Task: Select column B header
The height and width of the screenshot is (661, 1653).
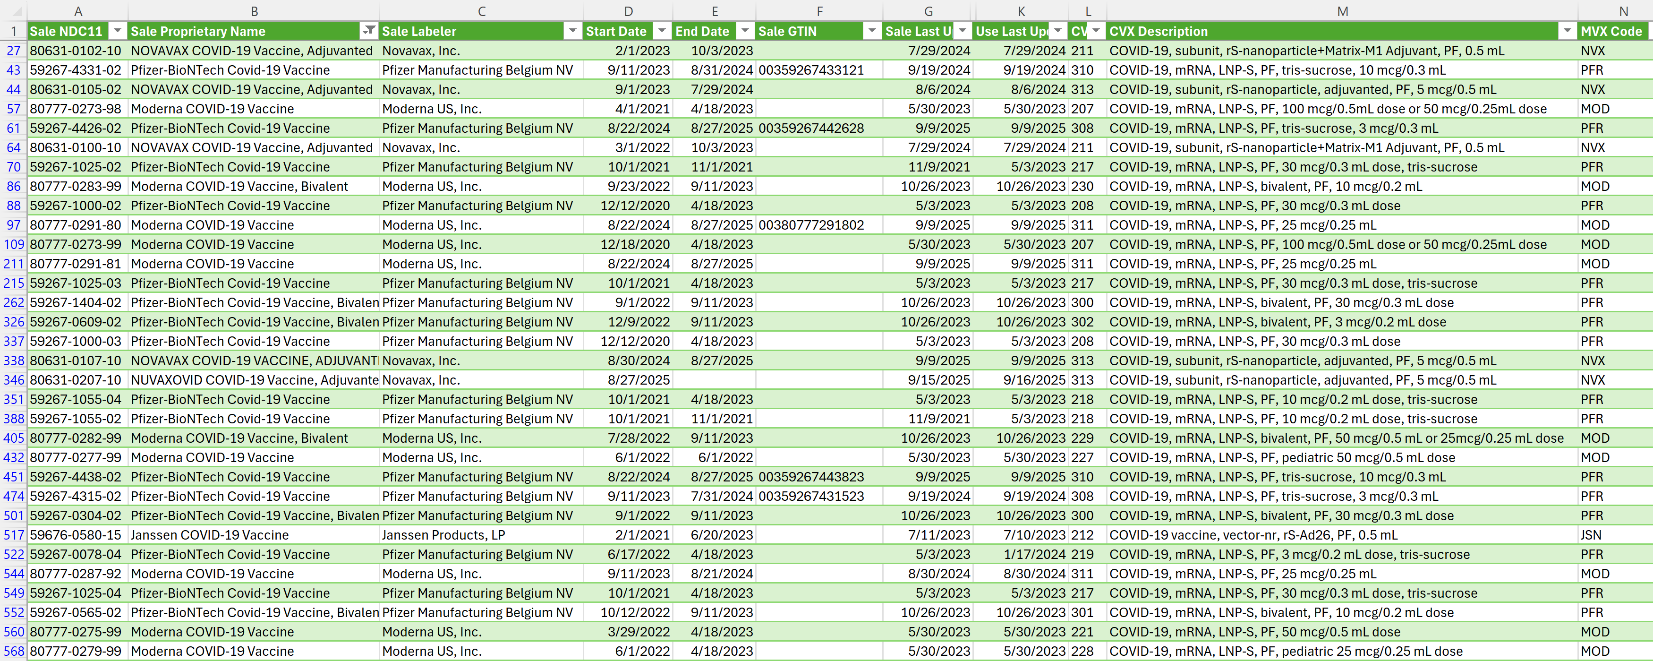Action: point(254,11)
